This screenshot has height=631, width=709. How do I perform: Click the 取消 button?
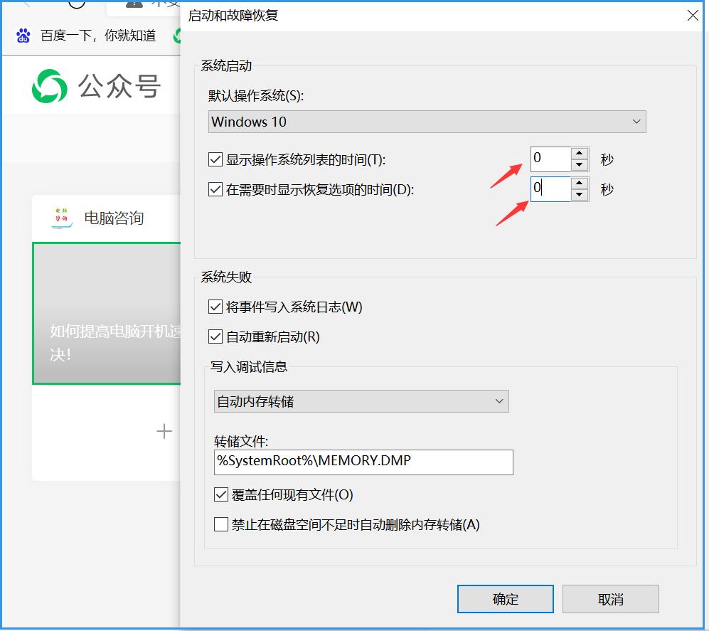point(609,598)
